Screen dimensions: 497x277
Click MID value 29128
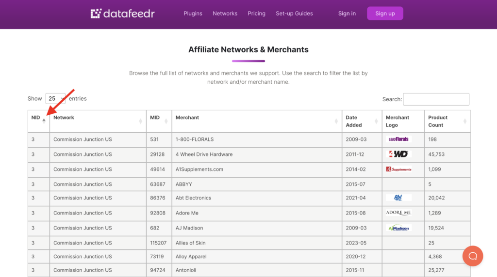(x=157, y=154)
